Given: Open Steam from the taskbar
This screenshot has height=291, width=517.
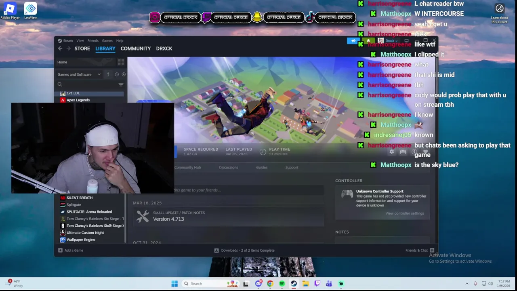Looking at the screenshot, I should click(294, 284).
